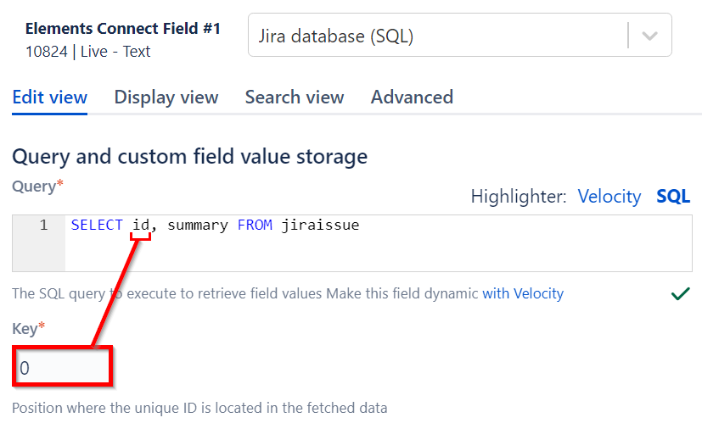Screen dimensions: 702x440
Task: Click the 'id' column in the query
Action: [141, 226]
